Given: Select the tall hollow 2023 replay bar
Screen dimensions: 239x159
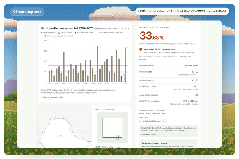Looking at the screenshot, I should click(126, 65).
